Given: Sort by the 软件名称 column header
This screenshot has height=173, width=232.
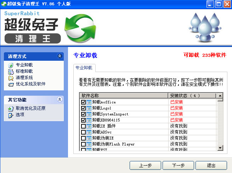Looking at the screenshot, I should [124, 96].
